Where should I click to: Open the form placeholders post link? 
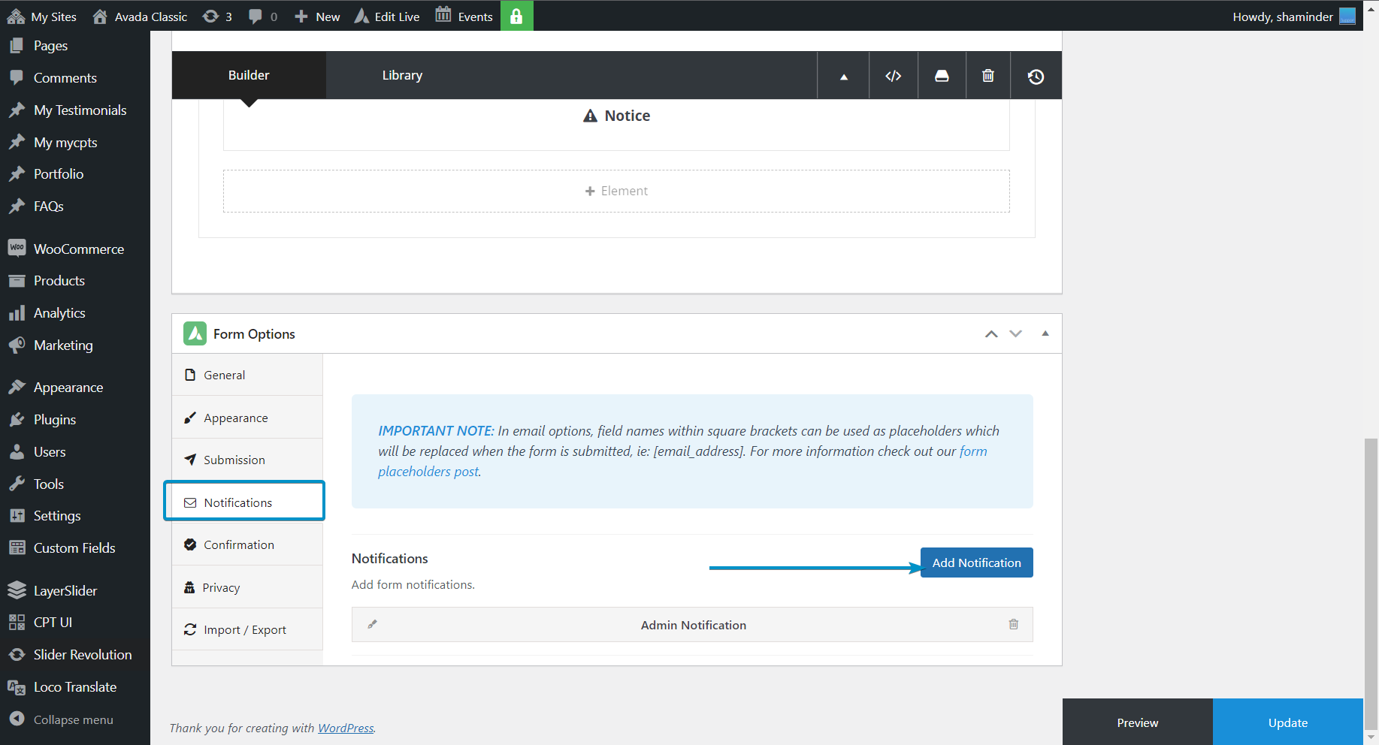pyautogui.click(x=428, y=471)
